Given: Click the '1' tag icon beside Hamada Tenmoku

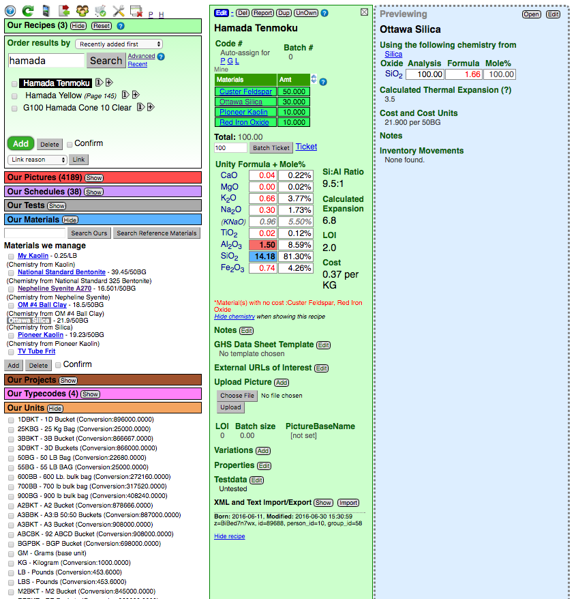Looking at the screenshot, I should [x=98, y=83].
